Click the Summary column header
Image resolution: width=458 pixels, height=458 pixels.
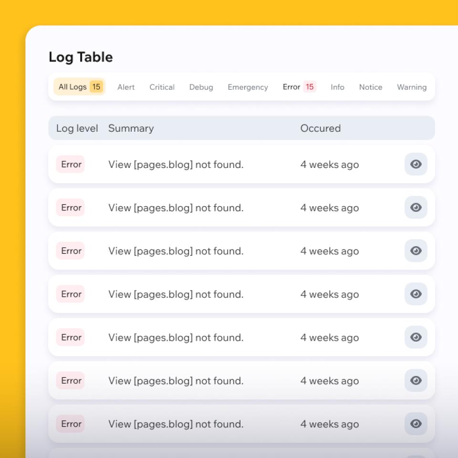tap(131, 128)
